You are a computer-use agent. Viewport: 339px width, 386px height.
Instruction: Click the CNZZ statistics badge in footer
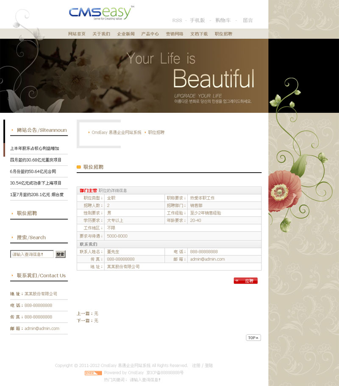[93, 373]
